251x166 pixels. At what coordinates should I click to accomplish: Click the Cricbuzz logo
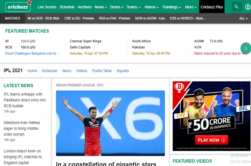click(18, 7)
